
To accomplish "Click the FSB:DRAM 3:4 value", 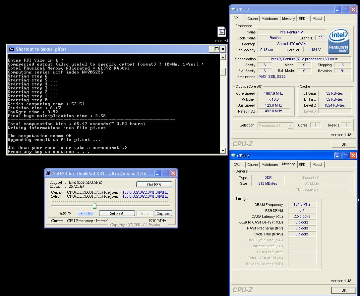I will tap(302, 210).
